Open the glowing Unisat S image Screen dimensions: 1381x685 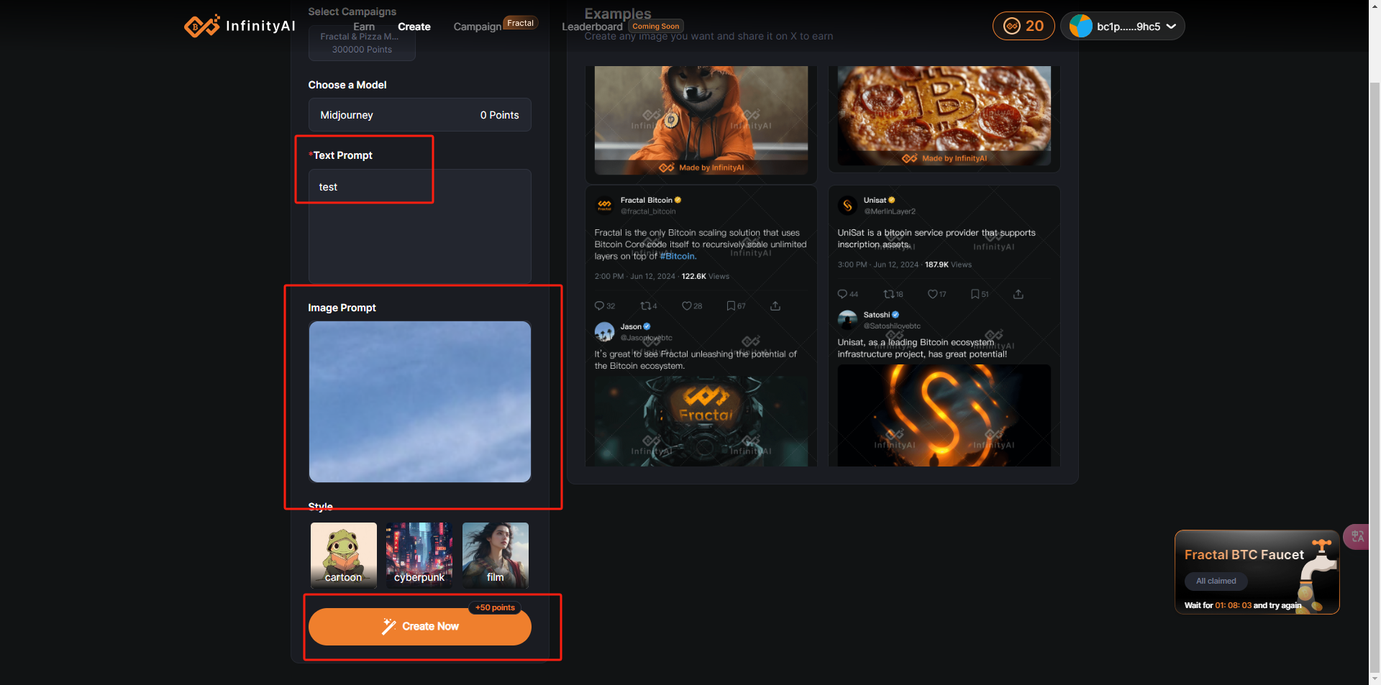pyautogui.click(x=944, y=415)
